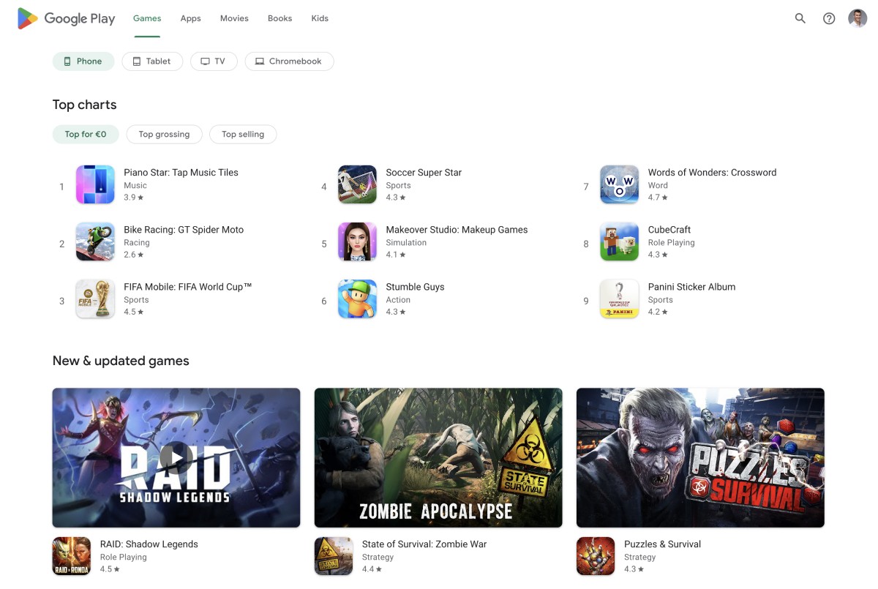Open the account profile avatar
878x589 pixels.
click(x=858, y=18)
